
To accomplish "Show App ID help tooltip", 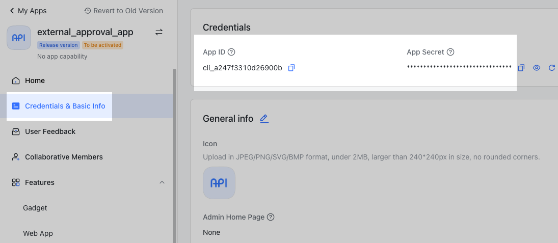I will [231, 52].
